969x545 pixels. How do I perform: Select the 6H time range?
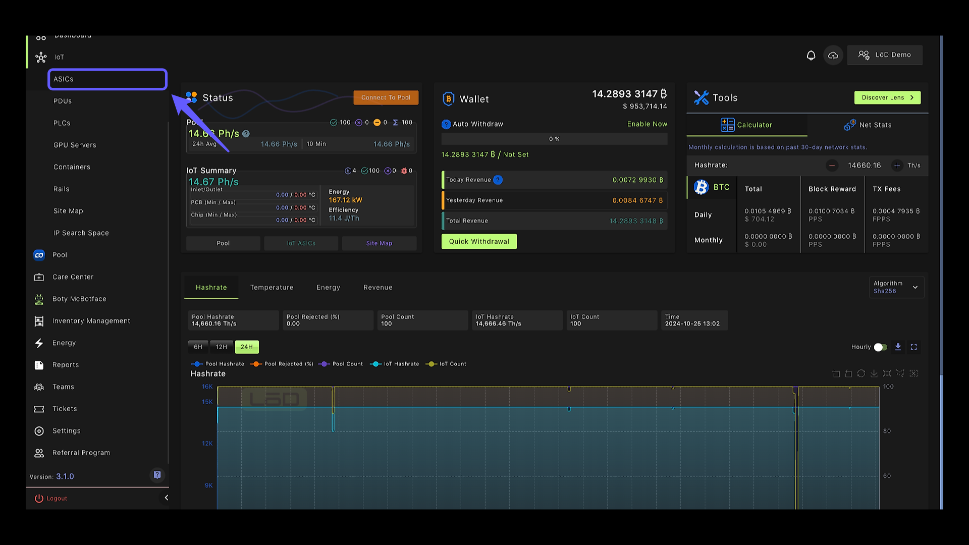pyautogui.click(x=198, y=347)
